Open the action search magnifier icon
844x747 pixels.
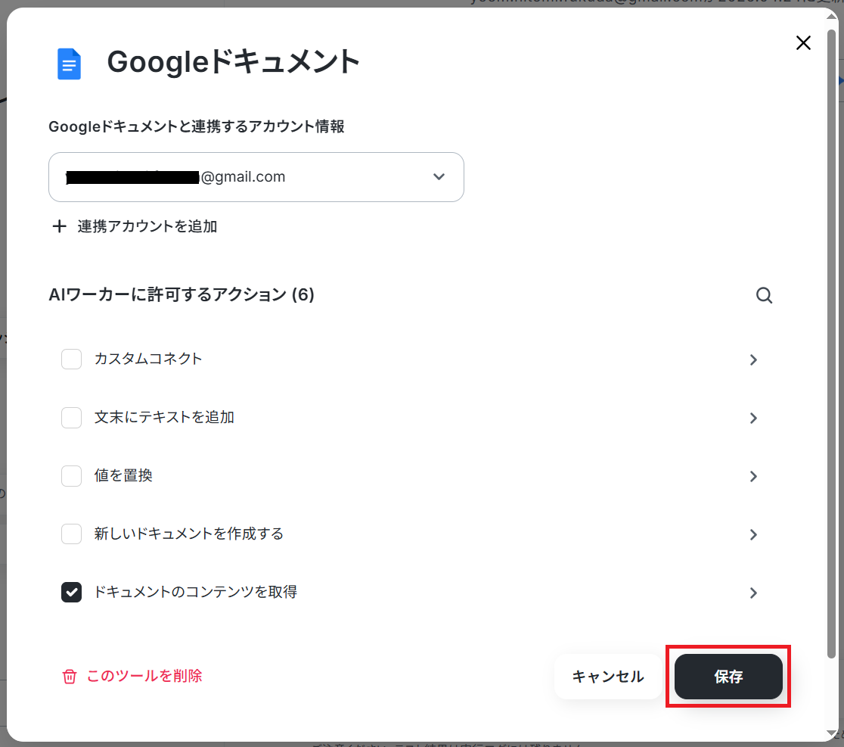coord(764,295)
